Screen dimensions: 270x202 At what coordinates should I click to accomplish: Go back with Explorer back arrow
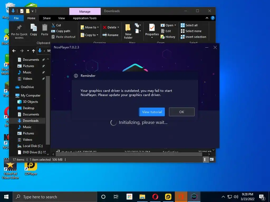pos(14,51)
